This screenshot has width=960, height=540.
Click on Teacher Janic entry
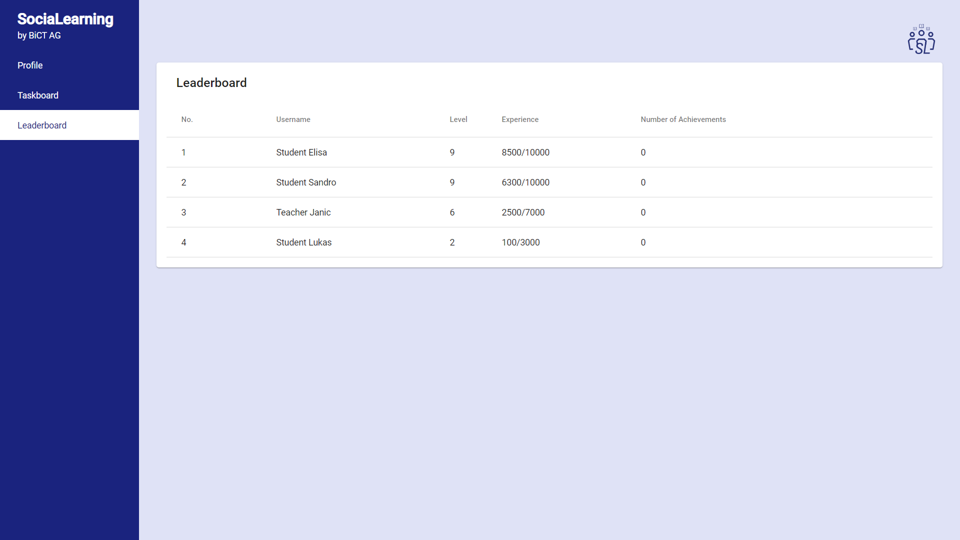(303, 212)
